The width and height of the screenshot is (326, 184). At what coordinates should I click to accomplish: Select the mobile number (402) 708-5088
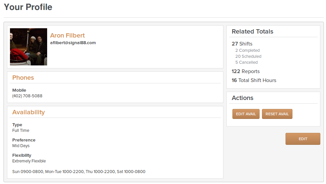pyautogui.click(x=27, y=96)
